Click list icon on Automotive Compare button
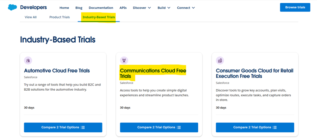The width and height of the screenshot is (317, 140). click(83, 127)
